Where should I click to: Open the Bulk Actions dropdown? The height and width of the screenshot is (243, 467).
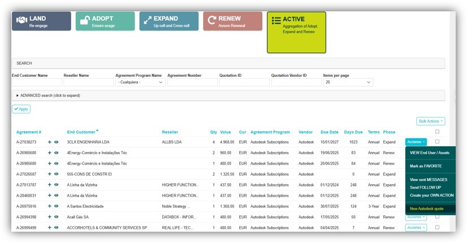pyautogui.click(x=431, y=121)
